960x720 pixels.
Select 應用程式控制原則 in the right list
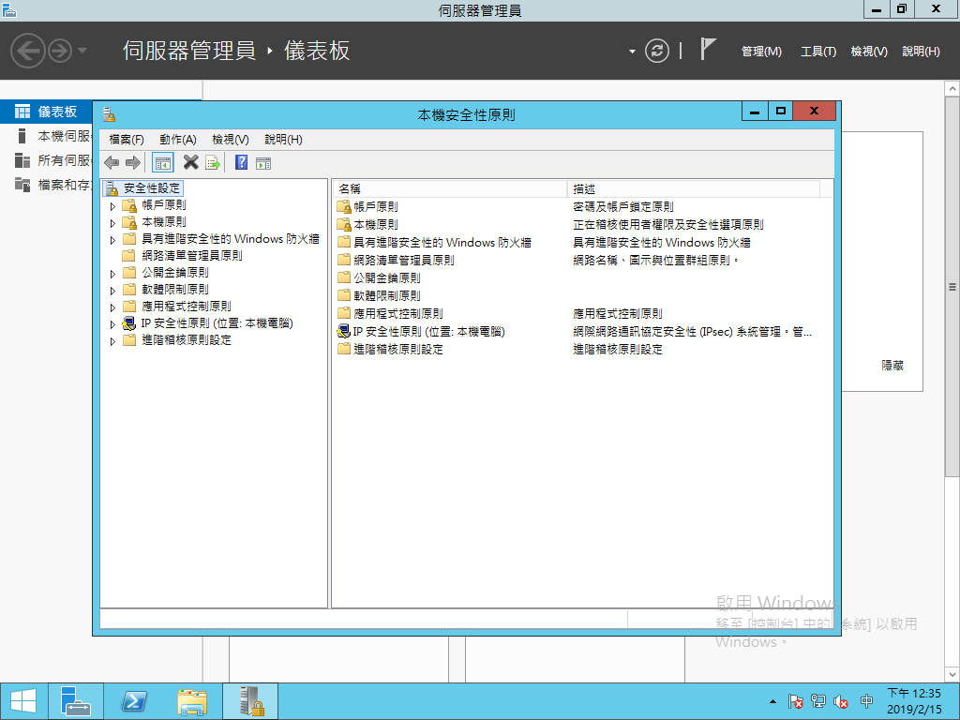(x=397, y=313)
